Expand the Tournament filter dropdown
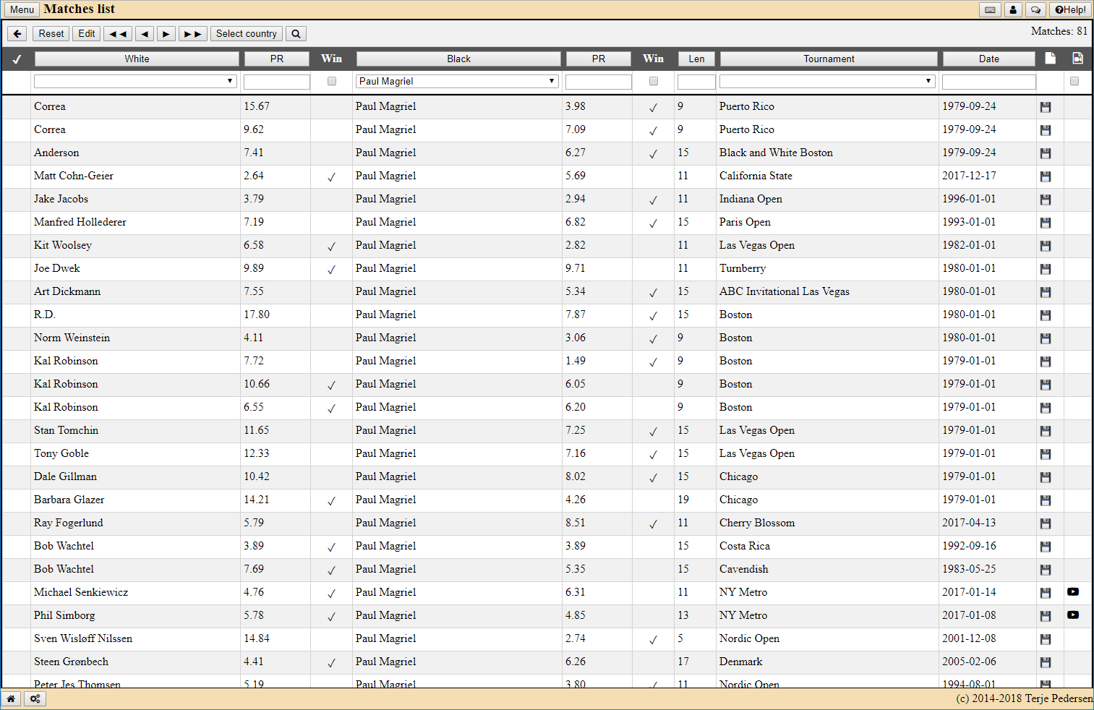Screen dimensions: 1094x710 827,81
